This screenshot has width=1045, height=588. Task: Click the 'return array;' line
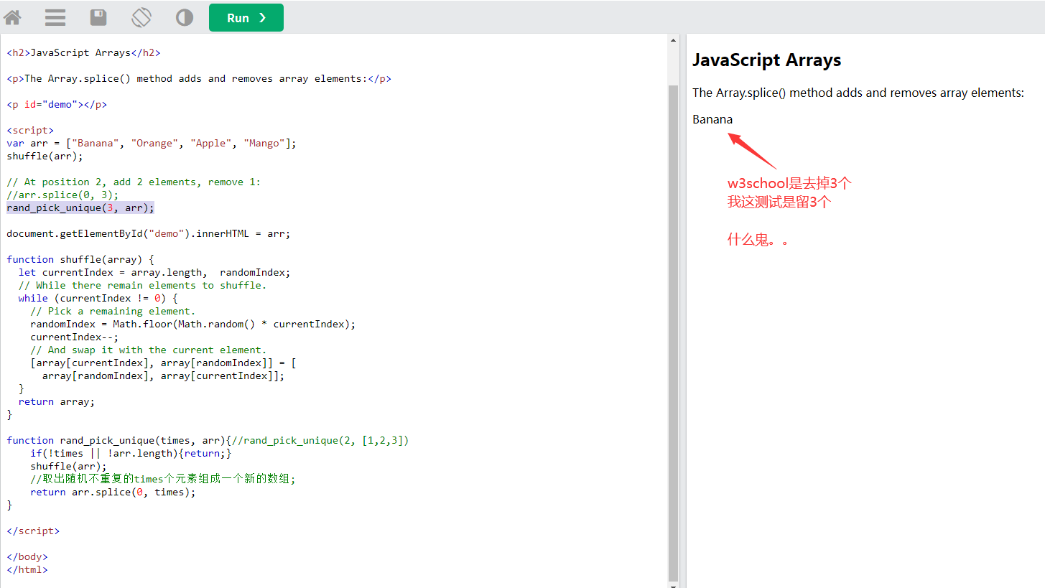coord(57,401)
